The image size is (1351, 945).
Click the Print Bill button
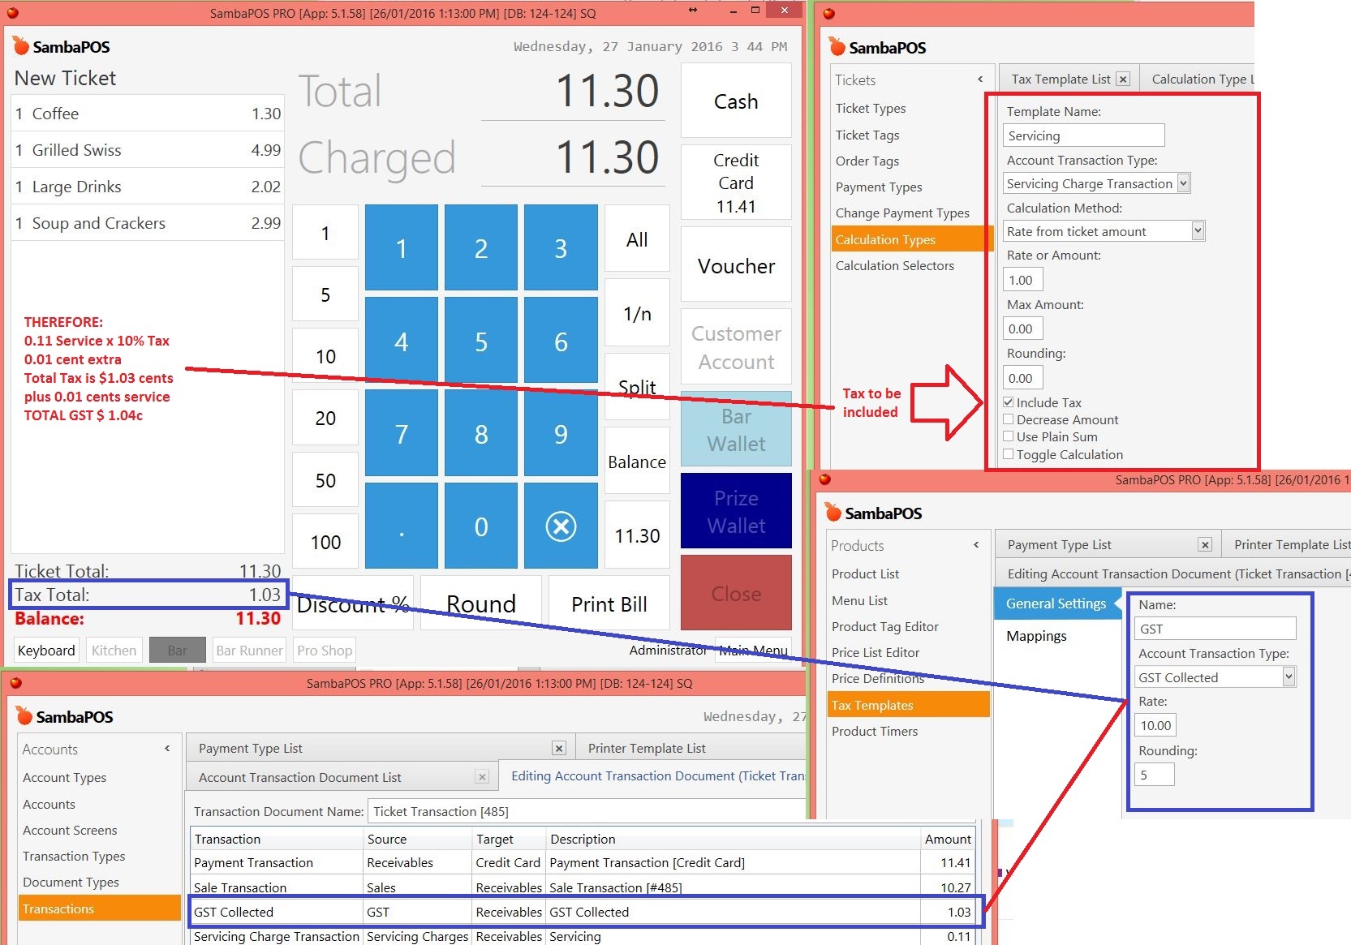609,604
